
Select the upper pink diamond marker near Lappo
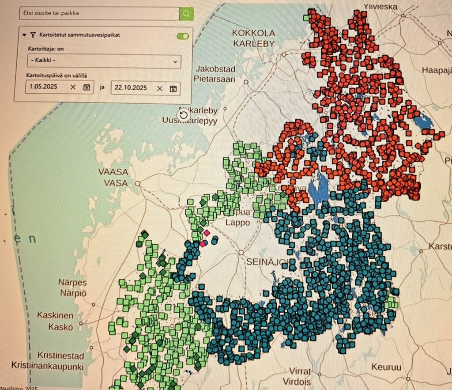pyautogui.click(x=206, y=232)
